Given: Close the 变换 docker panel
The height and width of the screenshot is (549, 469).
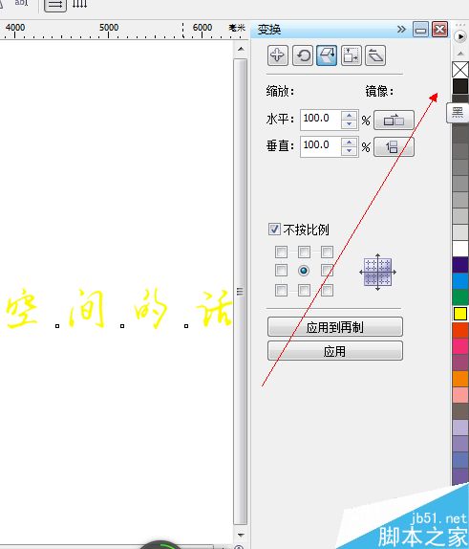Looking at the screenshot, I should (439, 30).
